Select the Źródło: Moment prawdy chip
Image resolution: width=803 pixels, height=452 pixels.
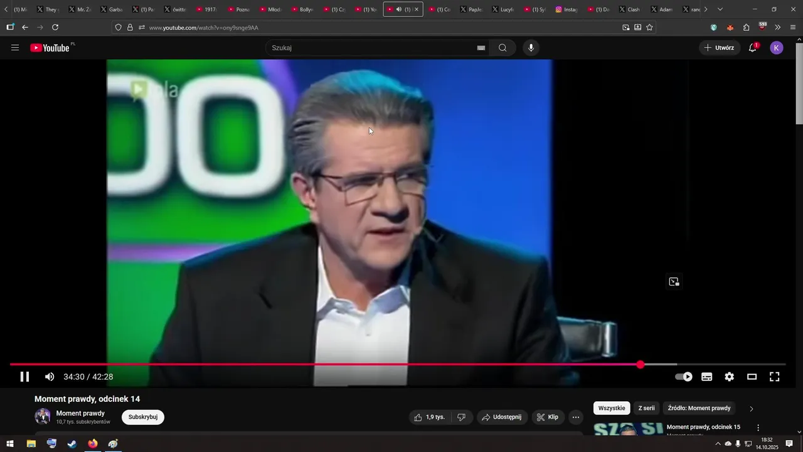(x=699, y=408)
